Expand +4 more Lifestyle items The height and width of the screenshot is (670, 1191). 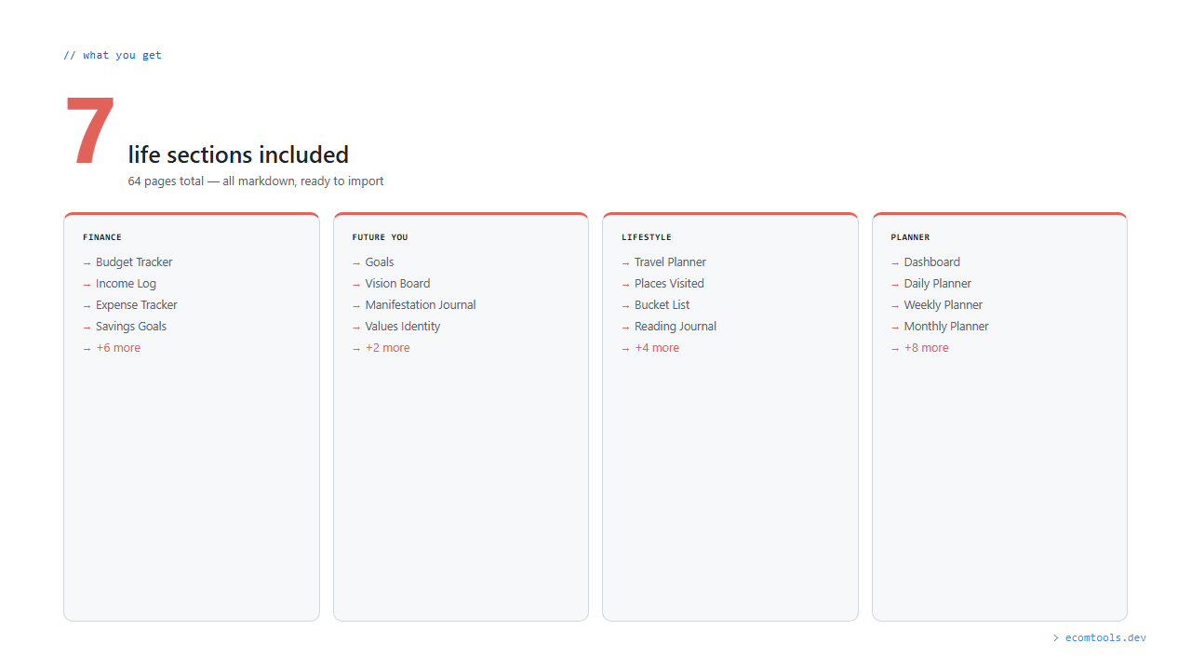point(657,348)
